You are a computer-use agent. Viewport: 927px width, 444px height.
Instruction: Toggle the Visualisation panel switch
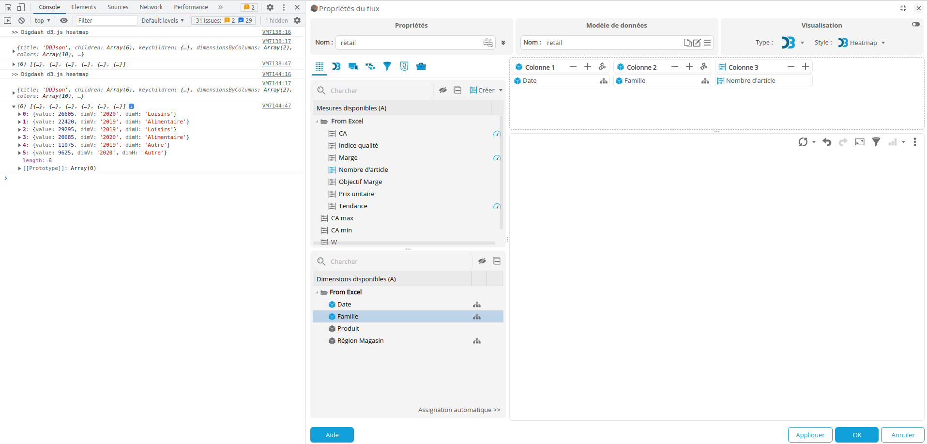click(x=915, y=24)
